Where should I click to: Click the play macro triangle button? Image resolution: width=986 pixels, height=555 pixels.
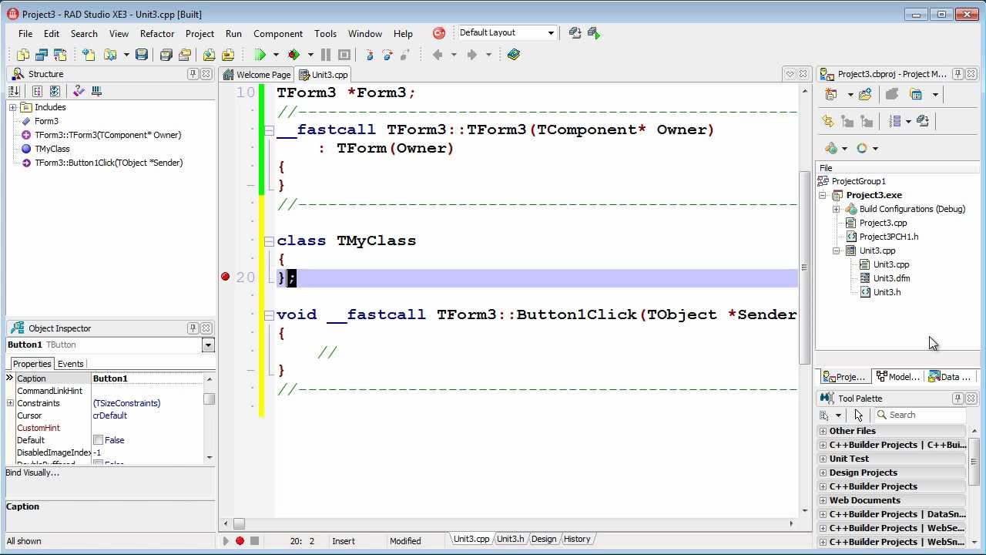(226, 541)
